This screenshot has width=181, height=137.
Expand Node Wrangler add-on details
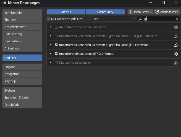tap(51, 63)
